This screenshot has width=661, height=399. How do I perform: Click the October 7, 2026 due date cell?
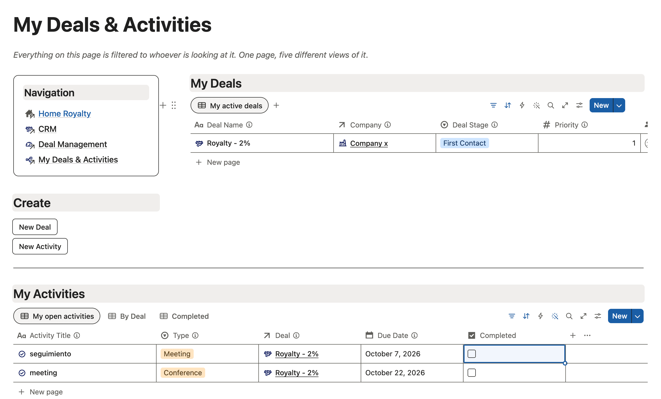(412, 354)
